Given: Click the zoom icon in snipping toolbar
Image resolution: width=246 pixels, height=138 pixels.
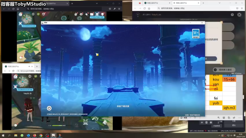Looking at the screenshot, I should [x=219, y=118].
